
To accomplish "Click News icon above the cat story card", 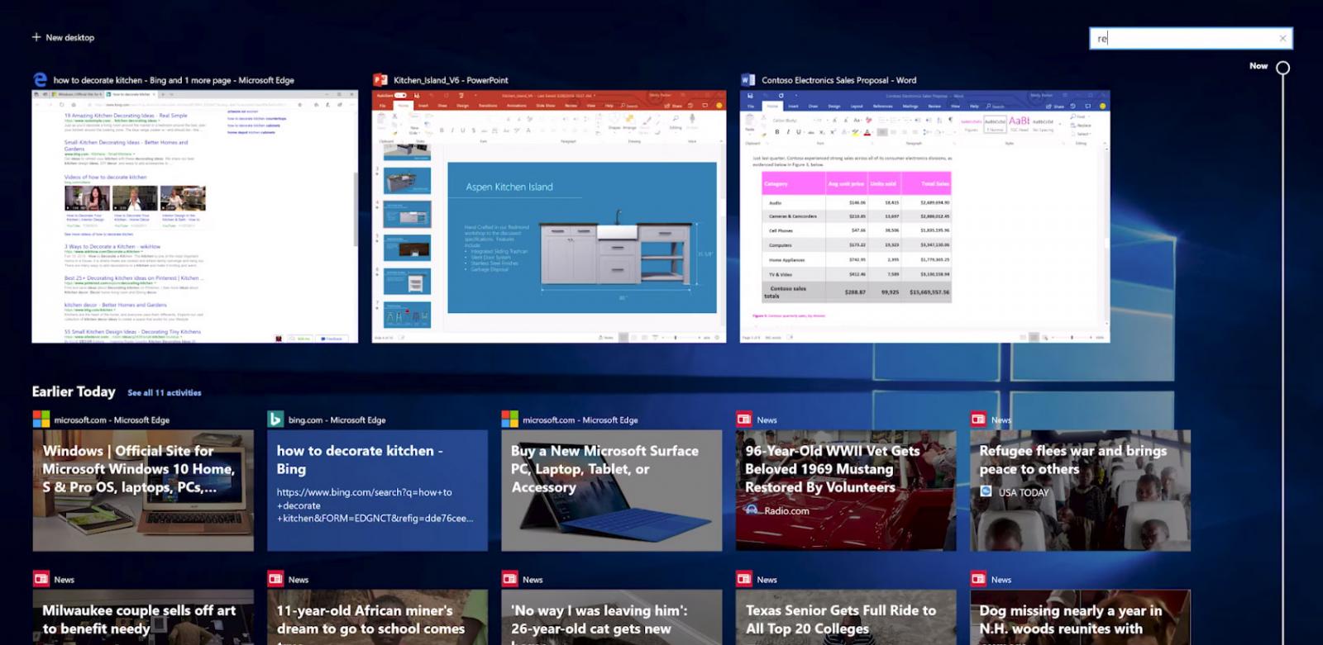I will (x=509, y=579).
